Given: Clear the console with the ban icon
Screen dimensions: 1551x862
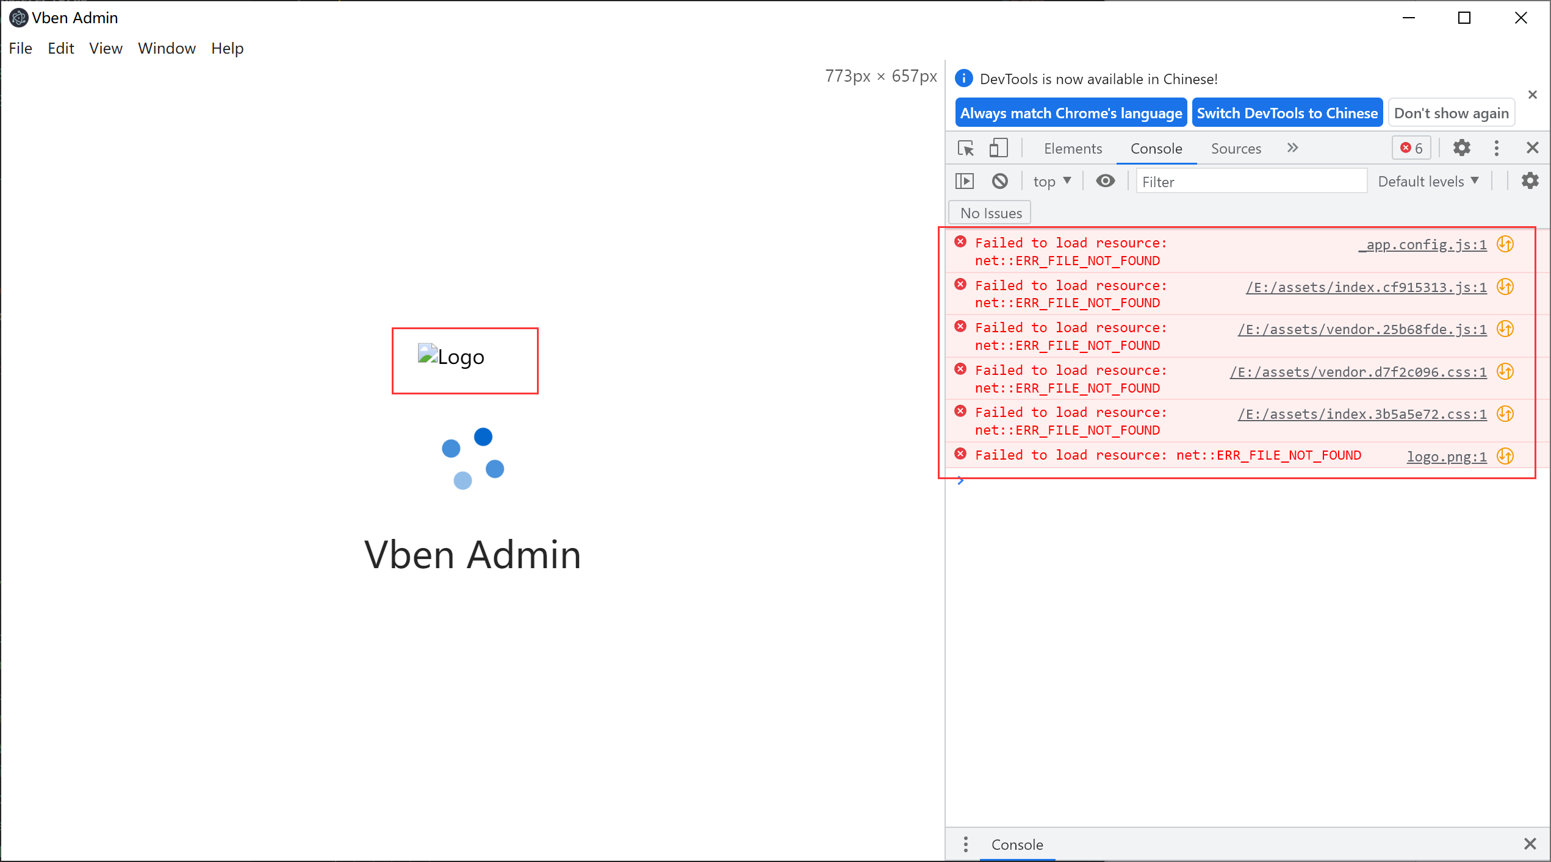Looking at the screenshot, I should (999, 181).
